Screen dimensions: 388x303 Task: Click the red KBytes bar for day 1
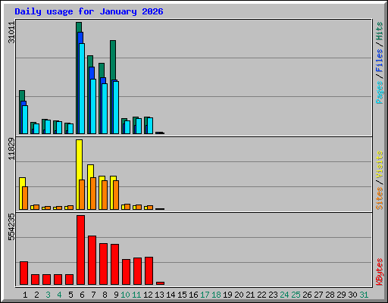pos(24,273)
